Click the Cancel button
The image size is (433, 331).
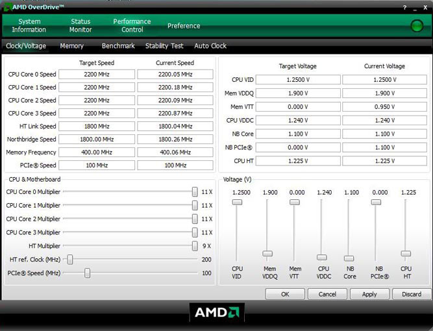coord(327,294)
